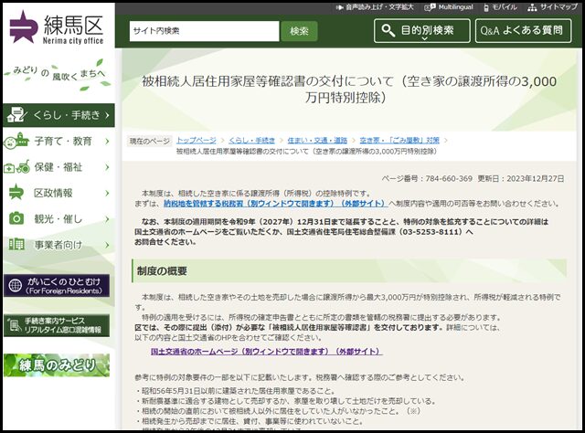
Task: Focus the サイト内検索 input field
Action: click(x=204, y=31)
